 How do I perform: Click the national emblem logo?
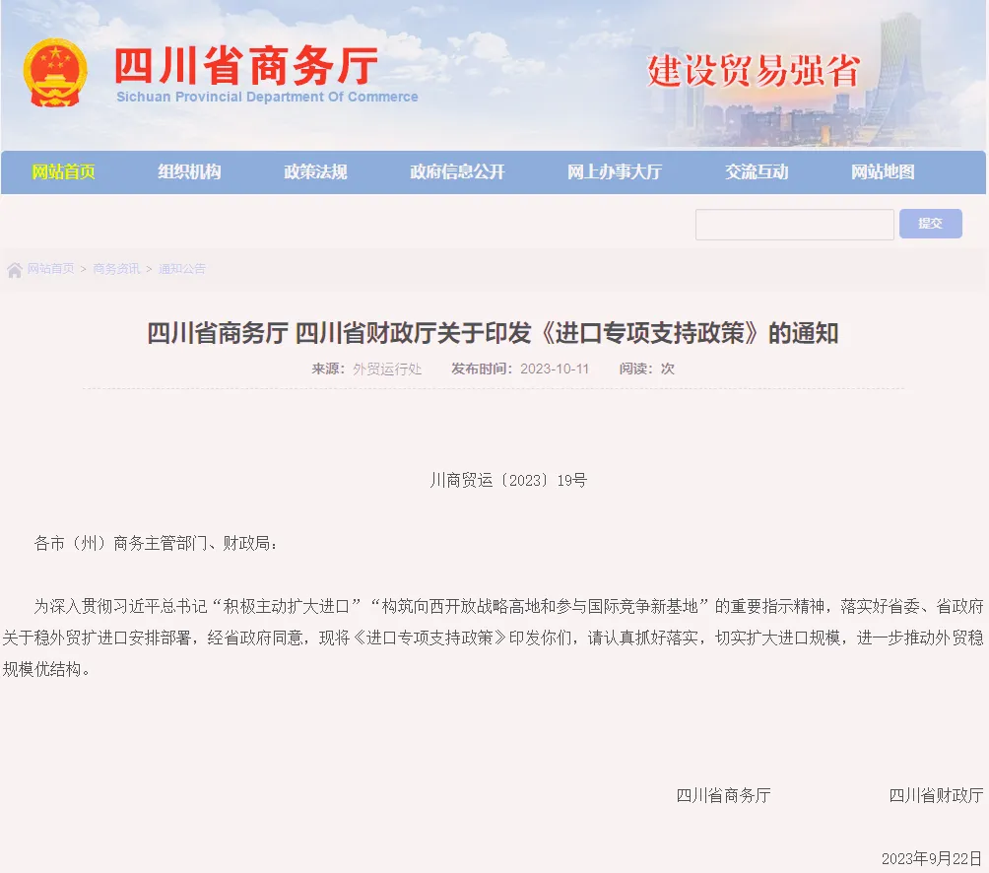(55, 73)
